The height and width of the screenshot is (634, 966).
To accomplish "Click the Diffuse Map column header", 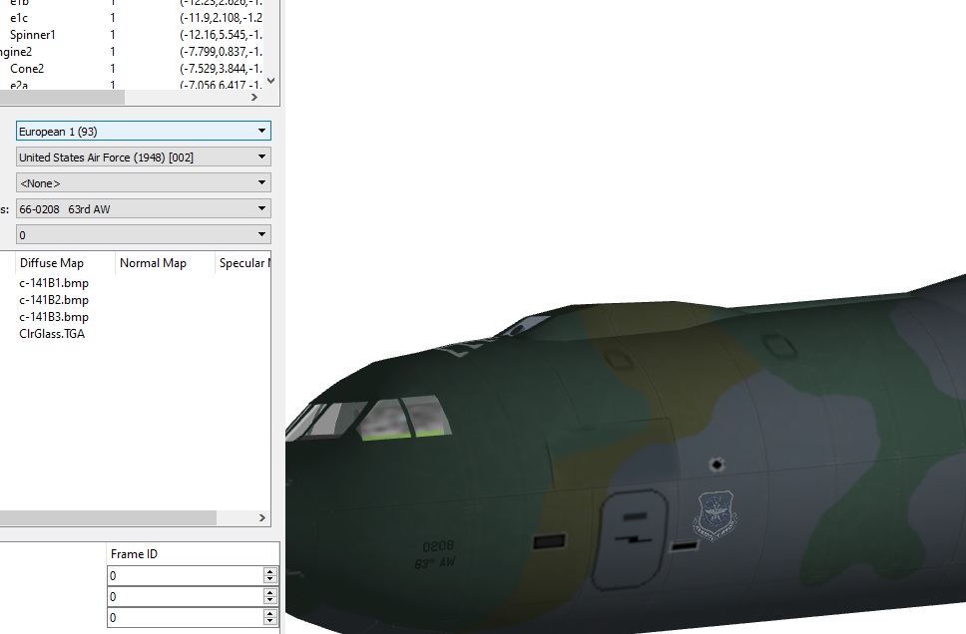I will coord(65,263).
